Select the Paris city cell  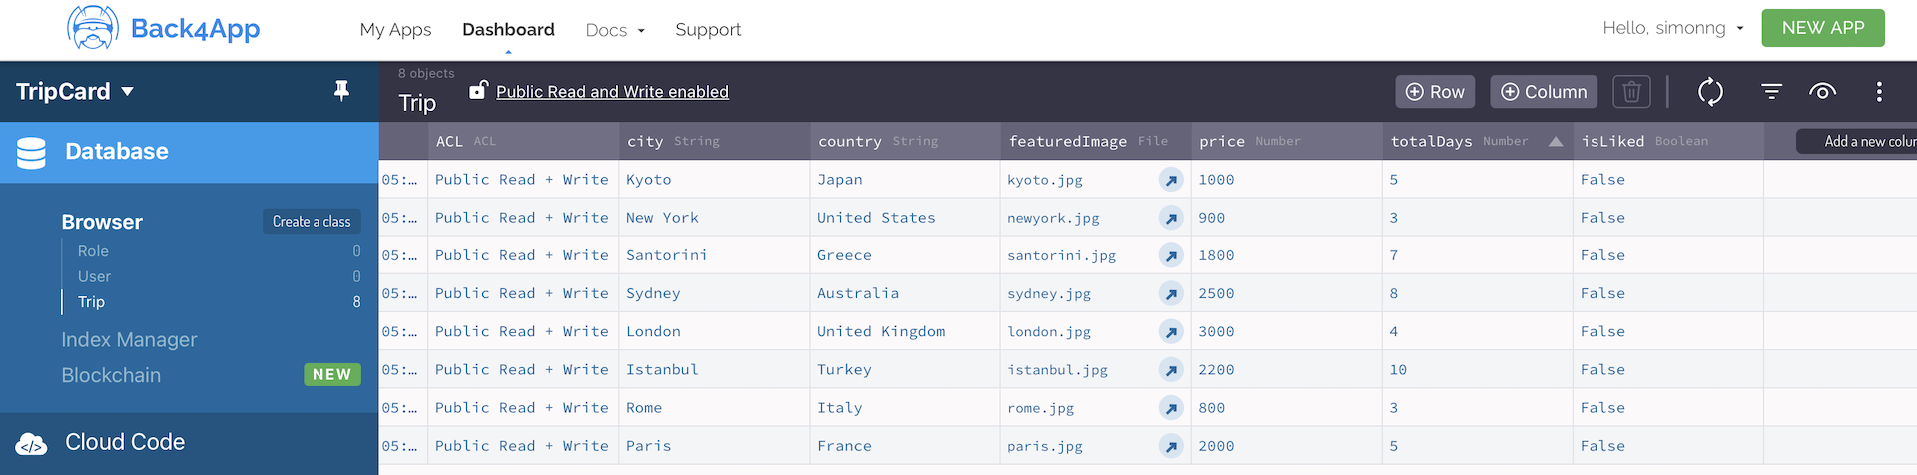648,446
